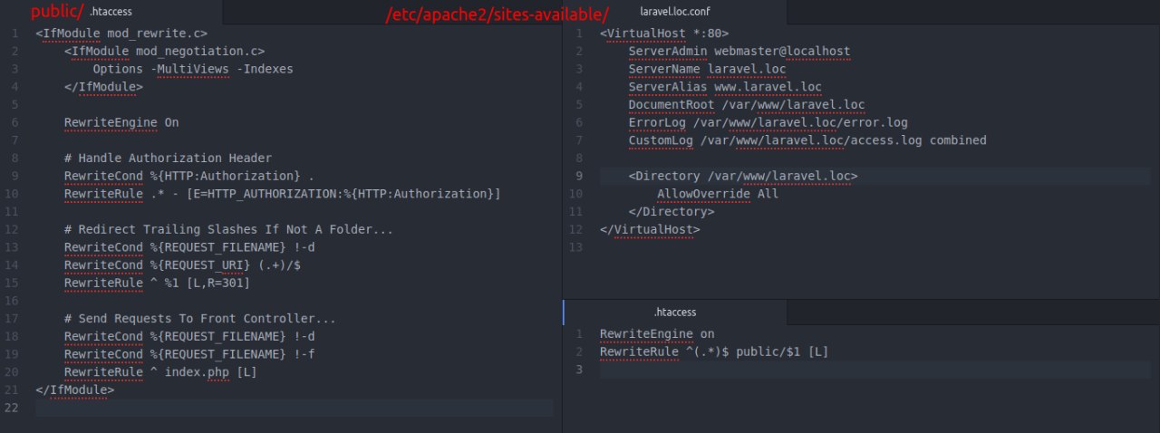
Task: Click the '<IfModule mod_negotiation.c>' line
Action: coord(164,52)
